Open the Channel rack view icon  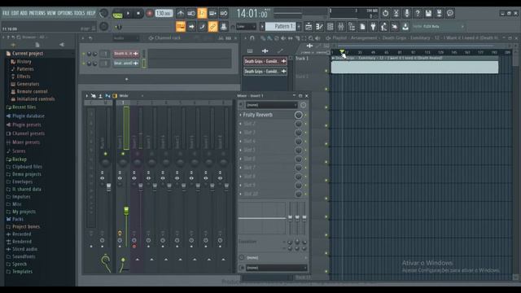click(x=330, y=27)
